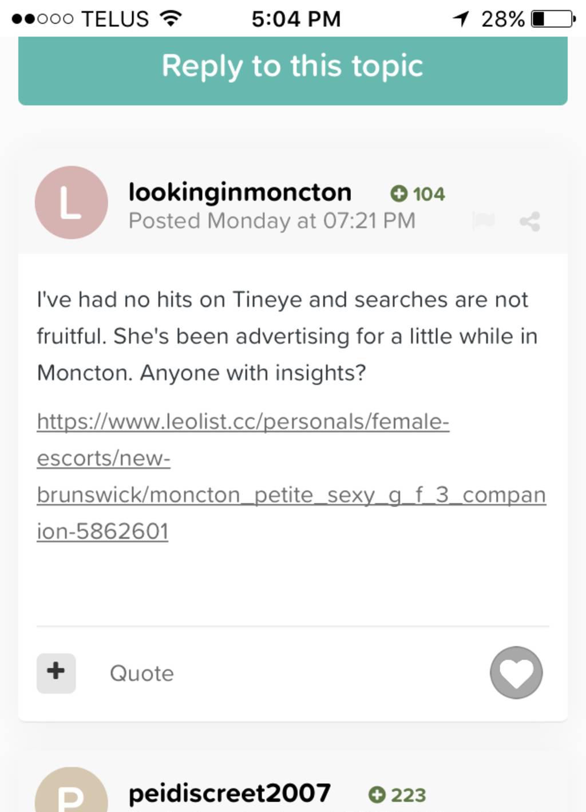Viewport: 586px width, 812px height.
Task: Report the post with the flag icon
Action: click(483, 220)
